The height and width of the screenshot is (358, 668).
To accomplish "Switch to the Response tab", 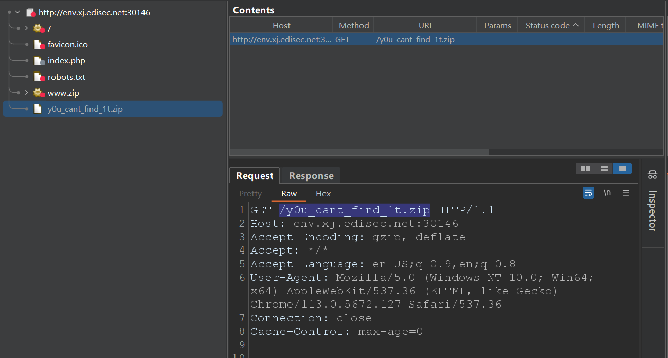I will (x=311, y=176).
